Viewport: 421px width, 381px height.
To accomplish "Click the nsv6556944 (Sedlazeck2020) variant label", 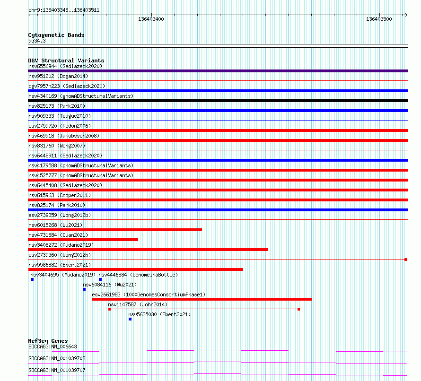I will tap(65, 66).
